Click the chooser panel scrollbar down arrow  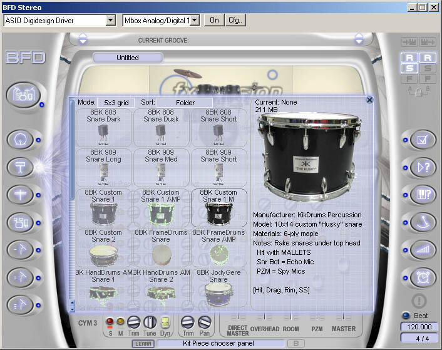pos(72,309)
